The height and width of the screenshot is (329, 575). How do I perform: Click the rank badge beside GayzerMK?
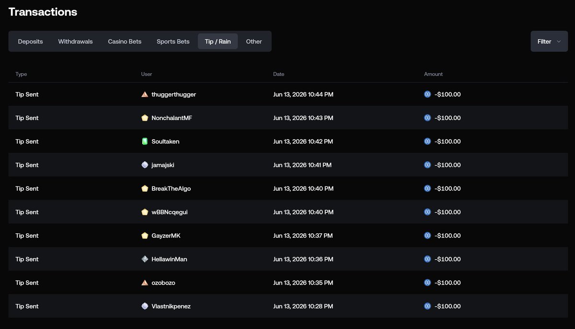click(145, 236)
